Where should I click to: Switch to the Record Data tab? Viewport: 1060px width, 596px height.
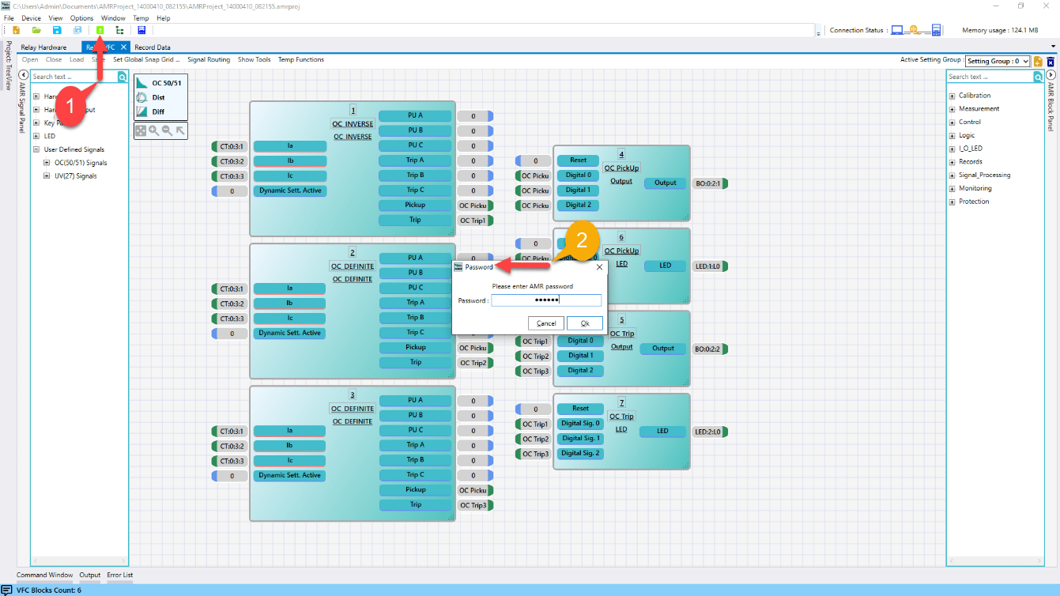[152, 47]
